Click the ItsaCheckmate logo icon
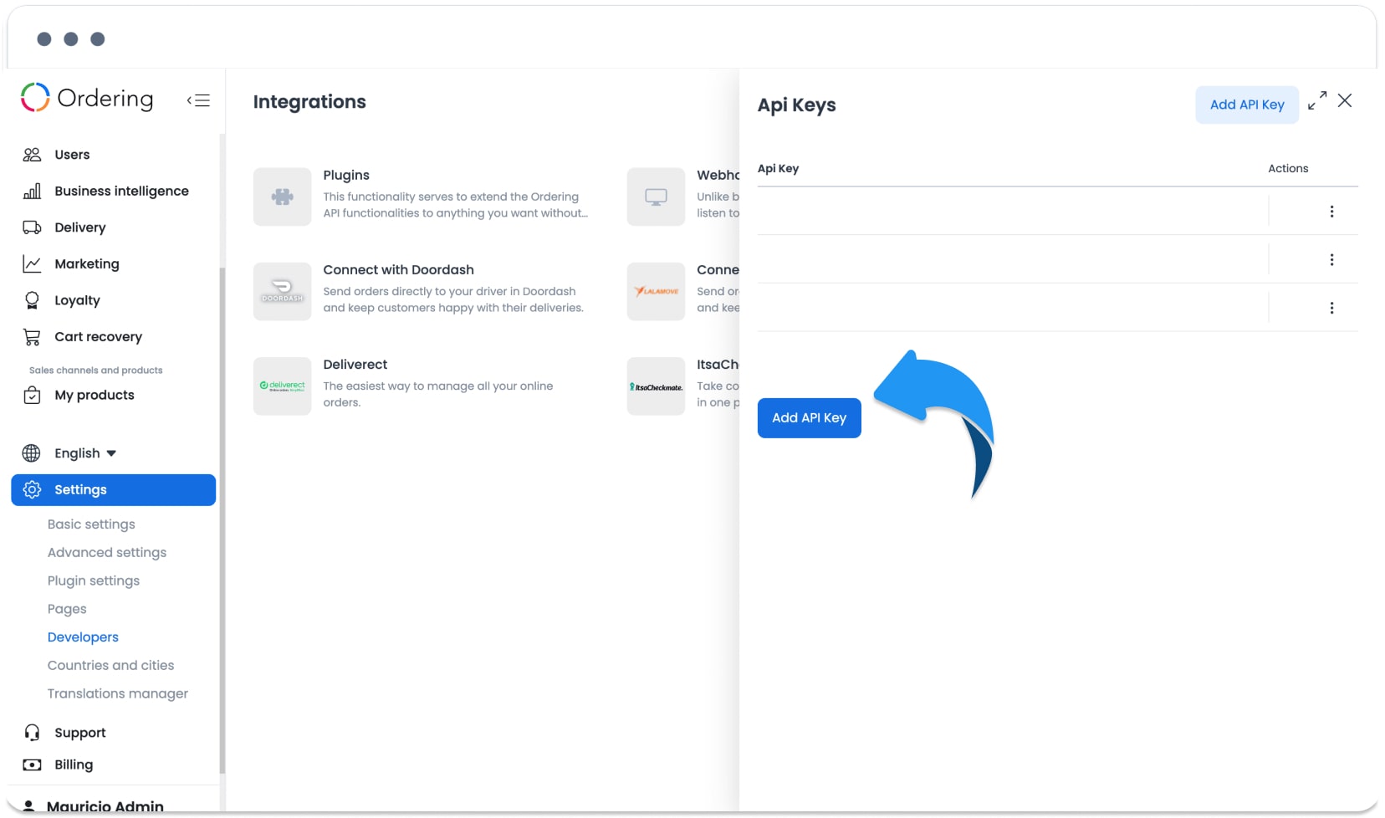 (657, 386)
